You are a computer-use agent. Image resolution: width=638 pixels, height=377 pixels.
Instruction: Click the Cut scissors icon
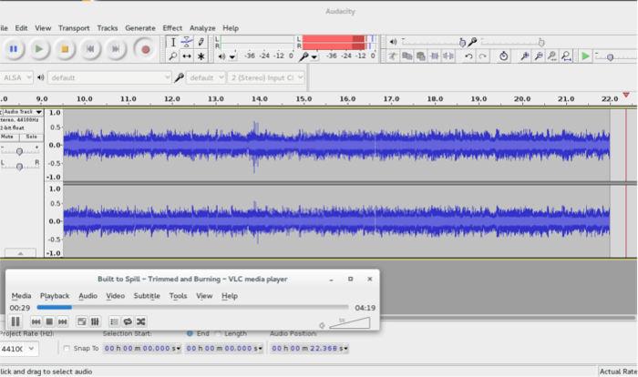(x=393, y=56)
